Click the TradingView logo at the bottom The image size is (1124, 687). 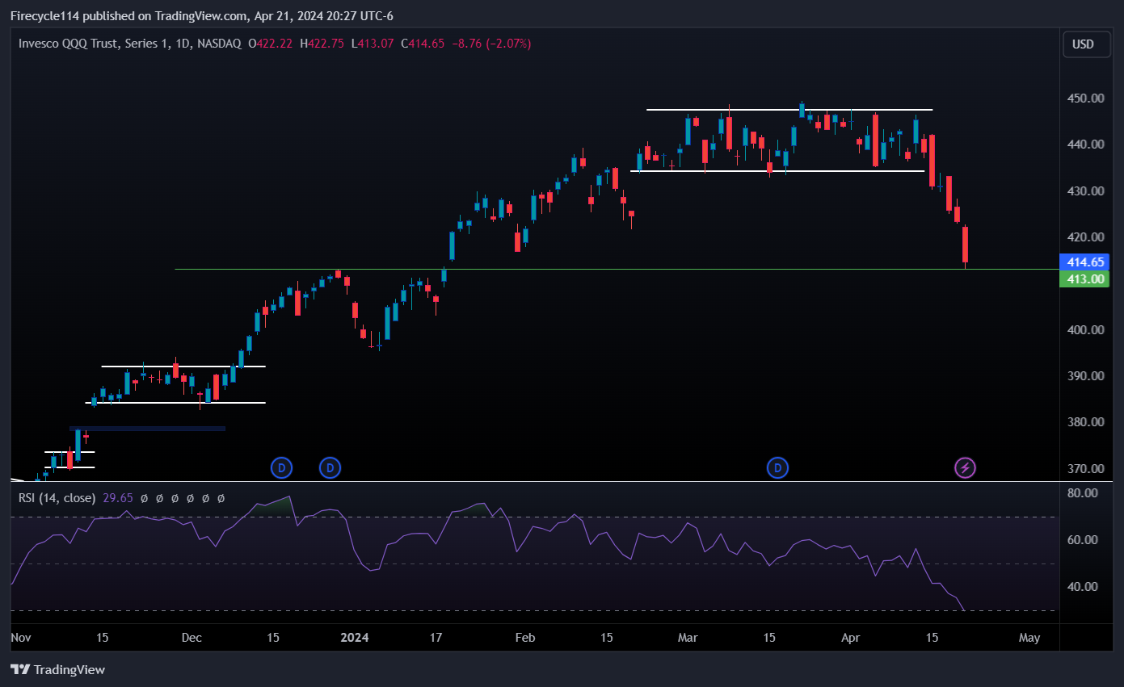57,669
